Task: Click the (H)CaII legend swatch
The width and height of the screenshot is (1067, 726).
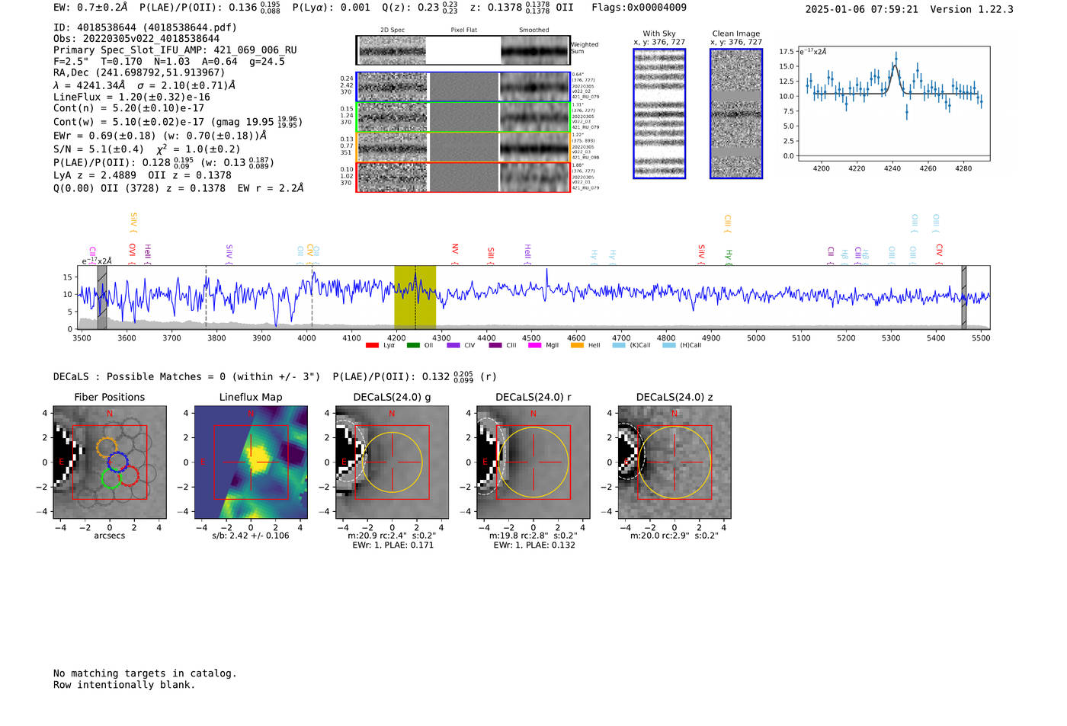Action: click(x=669, y=346)
